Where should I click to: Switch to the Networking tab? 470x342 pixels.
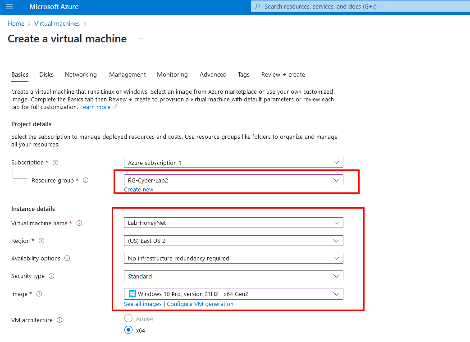pyautogui.click(x=81, y=74)
